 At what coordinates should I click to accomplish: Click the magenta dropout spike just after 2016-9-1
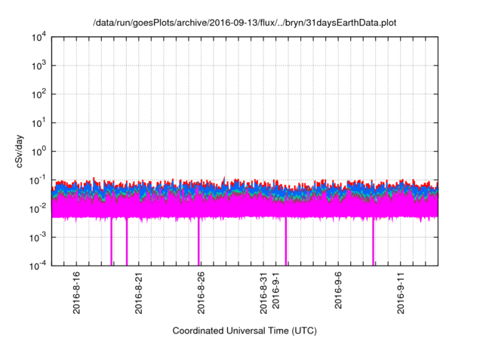tap(286, 241)
